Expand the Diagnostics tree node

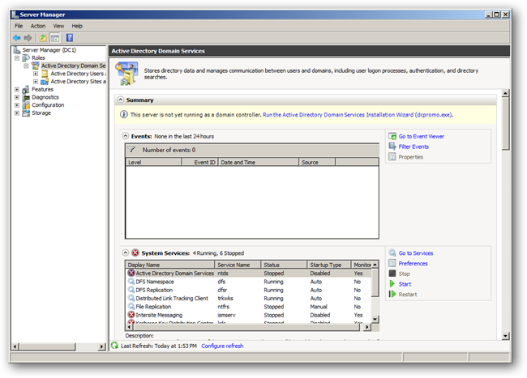point(17,97)
